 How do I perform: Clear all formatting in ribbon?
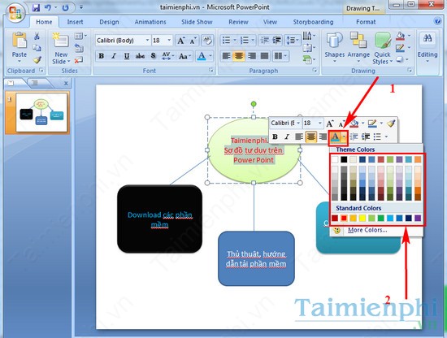[x=207, y=41]
